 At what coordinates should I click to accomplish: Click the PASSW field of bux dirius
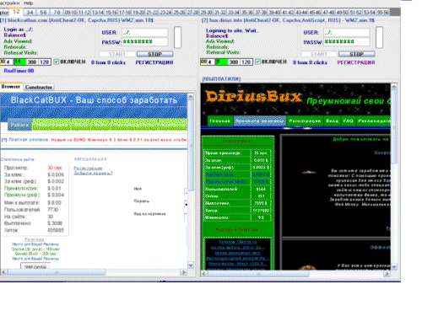347,42
